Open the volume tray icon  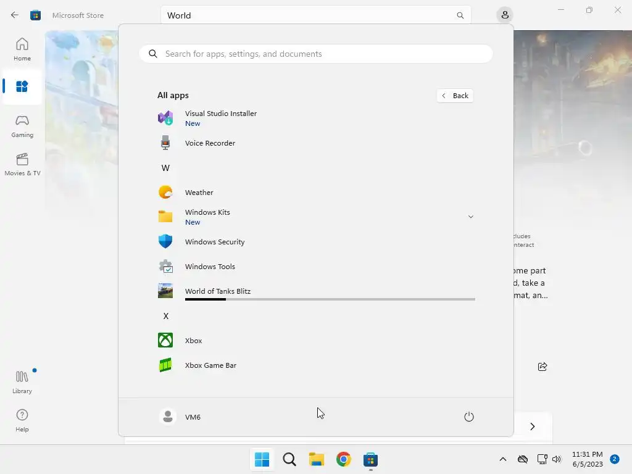click(x=557, y=459)
